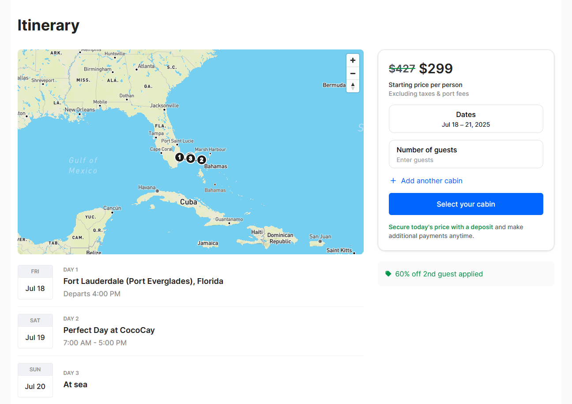The width and height of the screenshot is (572, 404).
Task: Click the plus icon beside Add another cabin
Action: [393, 181]
